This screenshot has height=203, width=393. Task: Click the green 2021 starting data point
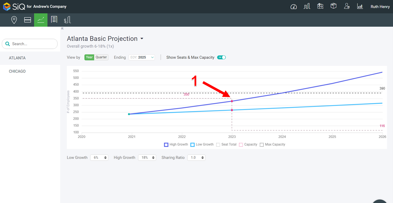click(129, 114)
